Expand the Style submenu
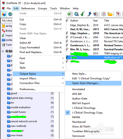 pyautogui.click(x=39, y=68)
